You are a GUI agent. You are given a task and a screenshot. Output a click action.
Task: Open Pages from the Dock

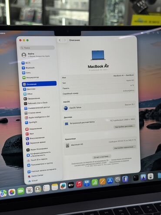click(x=102, y=181)
